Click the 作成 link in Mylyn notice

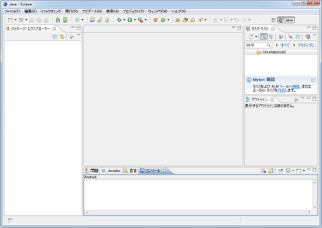[x=281, y=90]
